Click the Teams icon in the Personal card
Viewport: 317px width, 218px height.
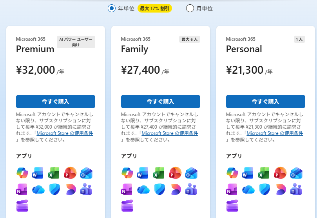click(296, 189)
